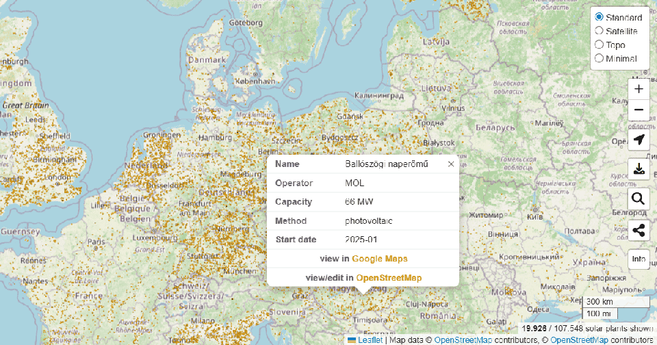The height and width of the screenshot is (345, 657).
Task: Locate me using the arrow icon
Action: [639, 140]
